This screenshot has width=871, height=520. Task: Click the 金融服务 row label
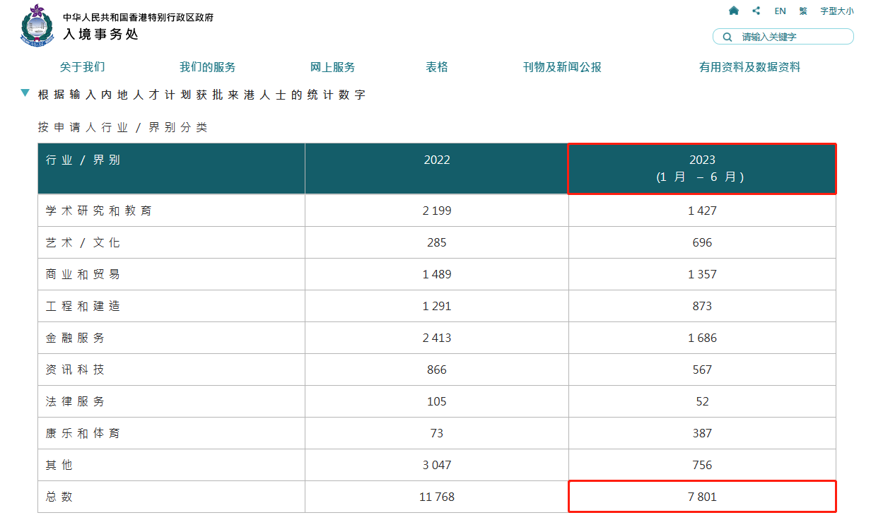tap(75, 338)
